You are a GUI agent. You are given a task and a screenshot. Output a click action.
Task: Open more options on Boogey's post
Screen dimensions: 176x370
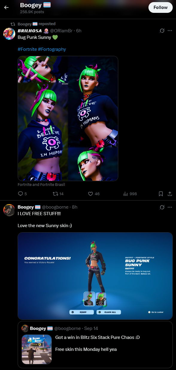tap(170, 207)
